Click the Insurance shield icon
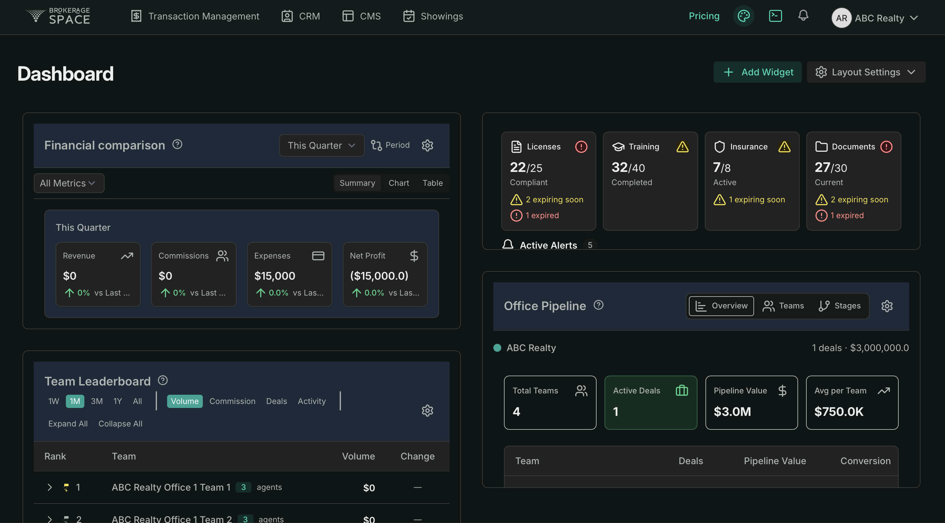945x523 pixels. click(719, 146)
